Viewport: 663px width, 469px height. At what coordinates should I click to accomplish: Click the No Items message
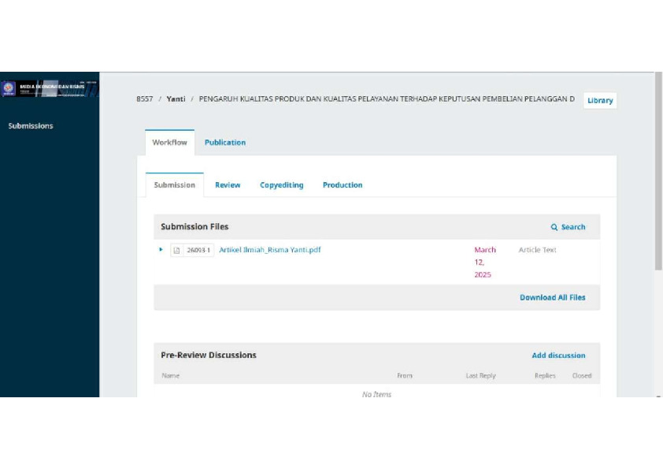point(376,394)
